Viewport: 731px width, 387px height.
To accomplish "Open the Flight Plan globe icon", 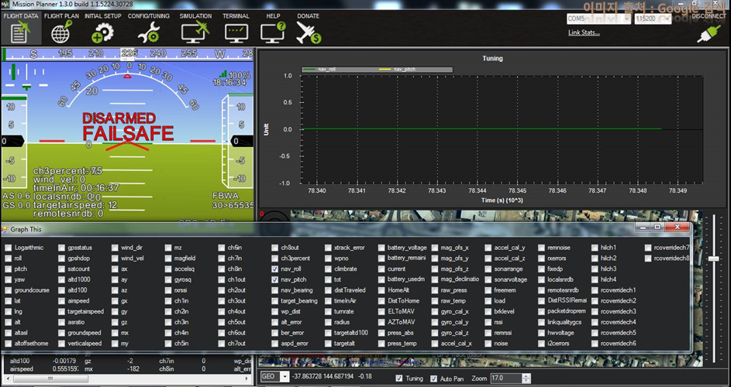I will click(61, 33).
